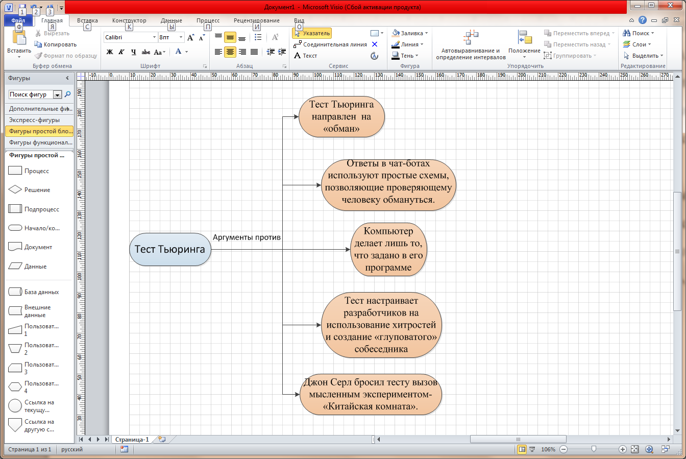This screenshot has width=686, height=459.
Task: Select the Решение shape in stencil
Action: [31, 190]
